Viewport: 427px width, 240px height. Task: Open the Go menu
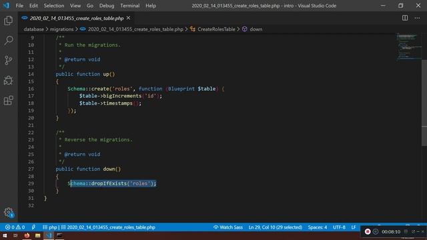(90, 5)
